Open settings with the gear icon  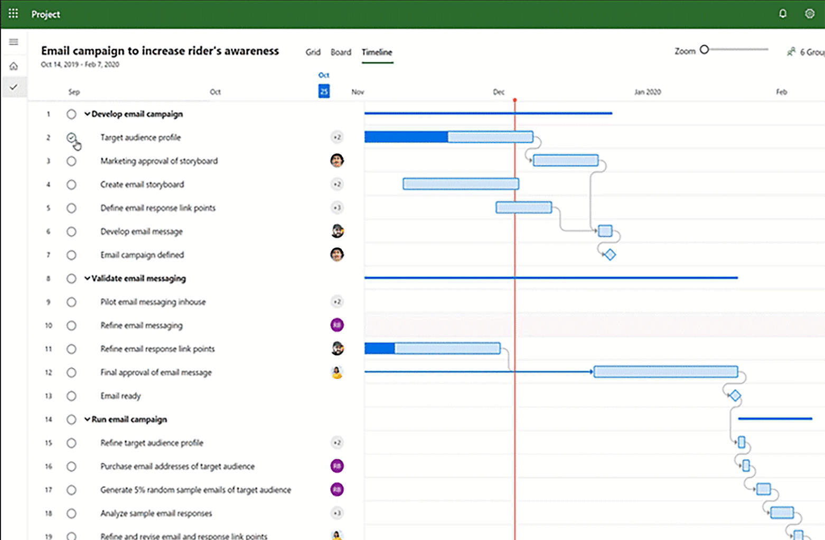tap(810, 14)
